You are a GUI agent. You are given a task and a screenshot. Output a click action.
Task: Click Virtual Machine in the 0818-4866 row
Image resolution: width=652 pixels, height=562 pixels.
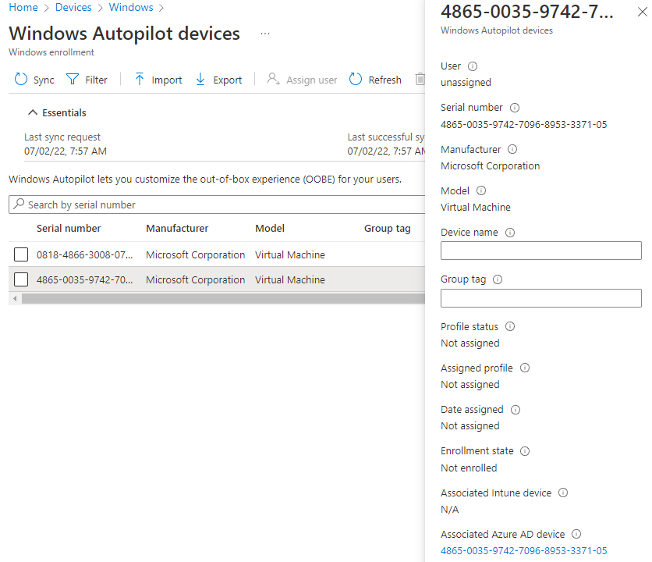(x=290, y=254)
